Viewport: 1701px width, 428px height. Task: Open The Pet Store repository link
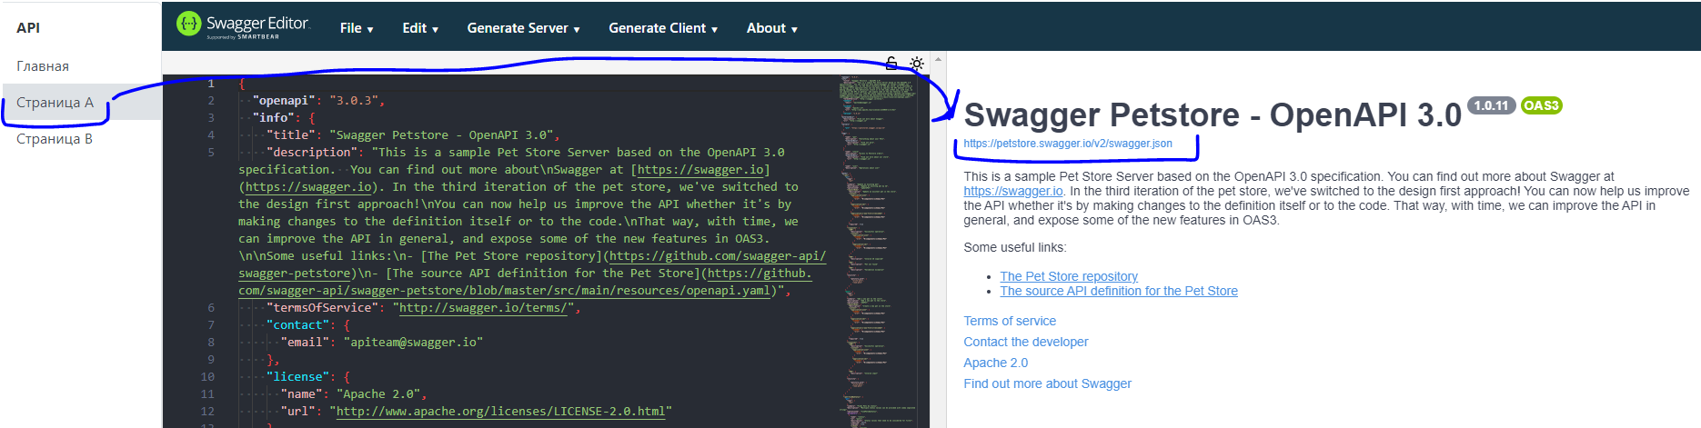(1069, 276)
